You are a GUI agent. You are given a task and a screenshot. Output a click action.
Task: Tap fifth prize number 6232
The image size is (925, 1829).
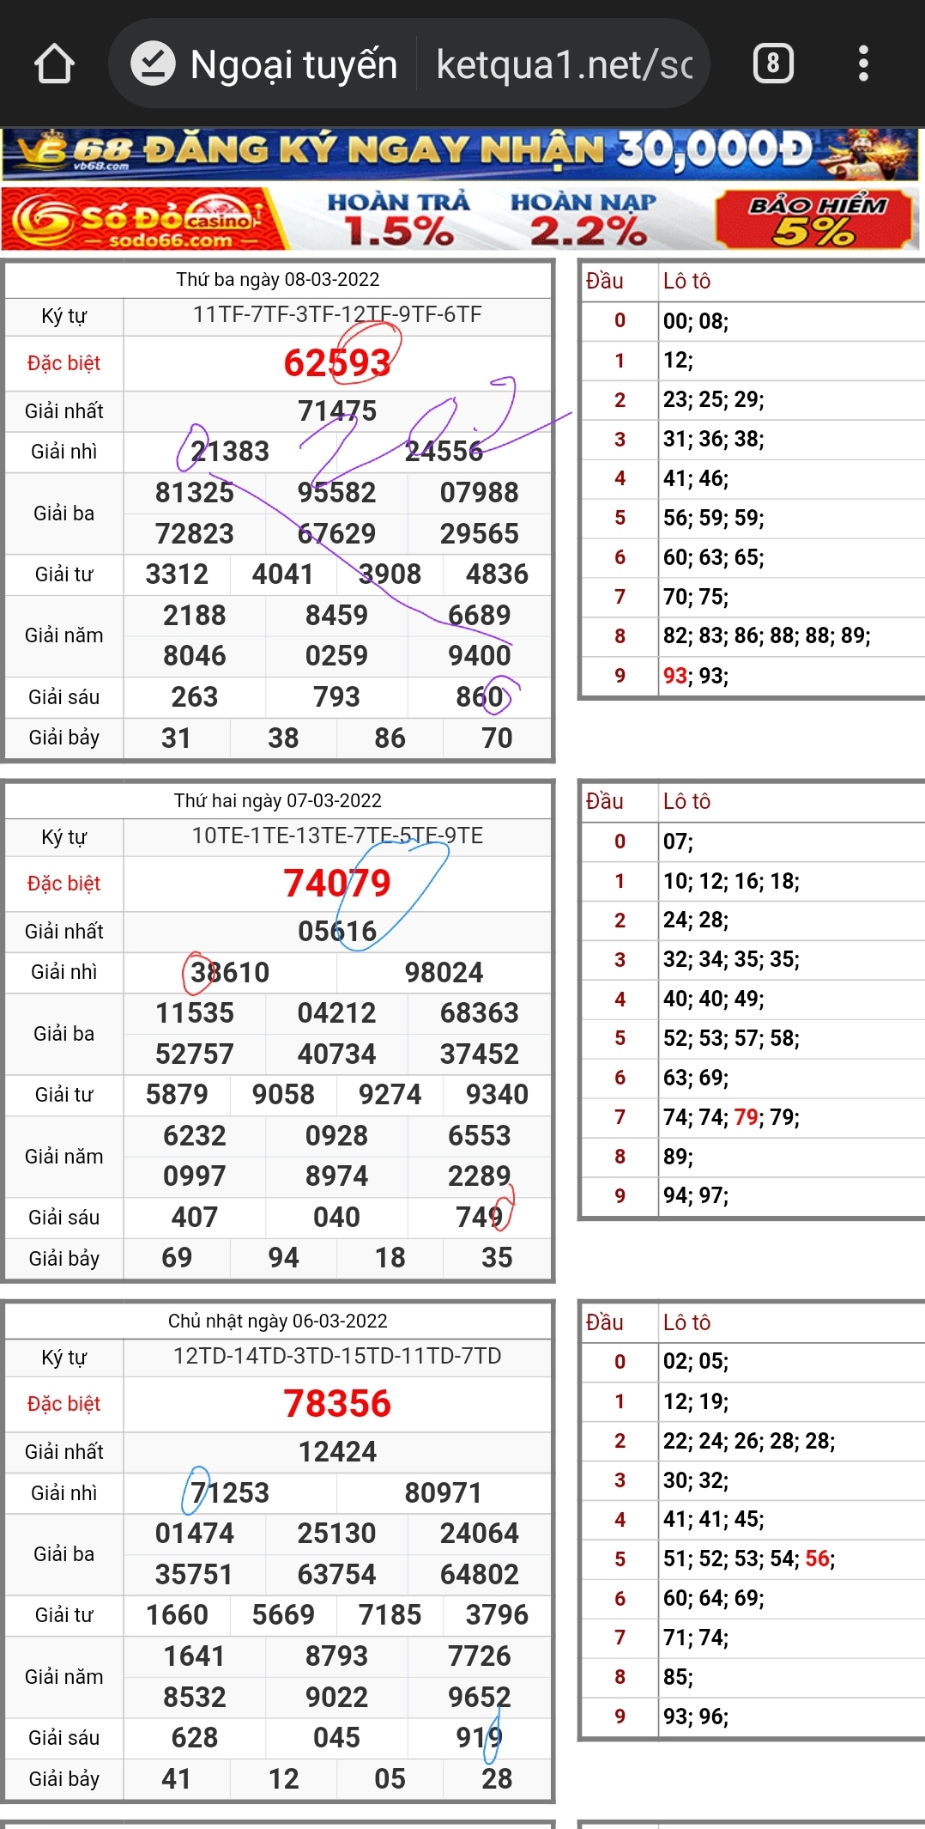coord(195,1136)
